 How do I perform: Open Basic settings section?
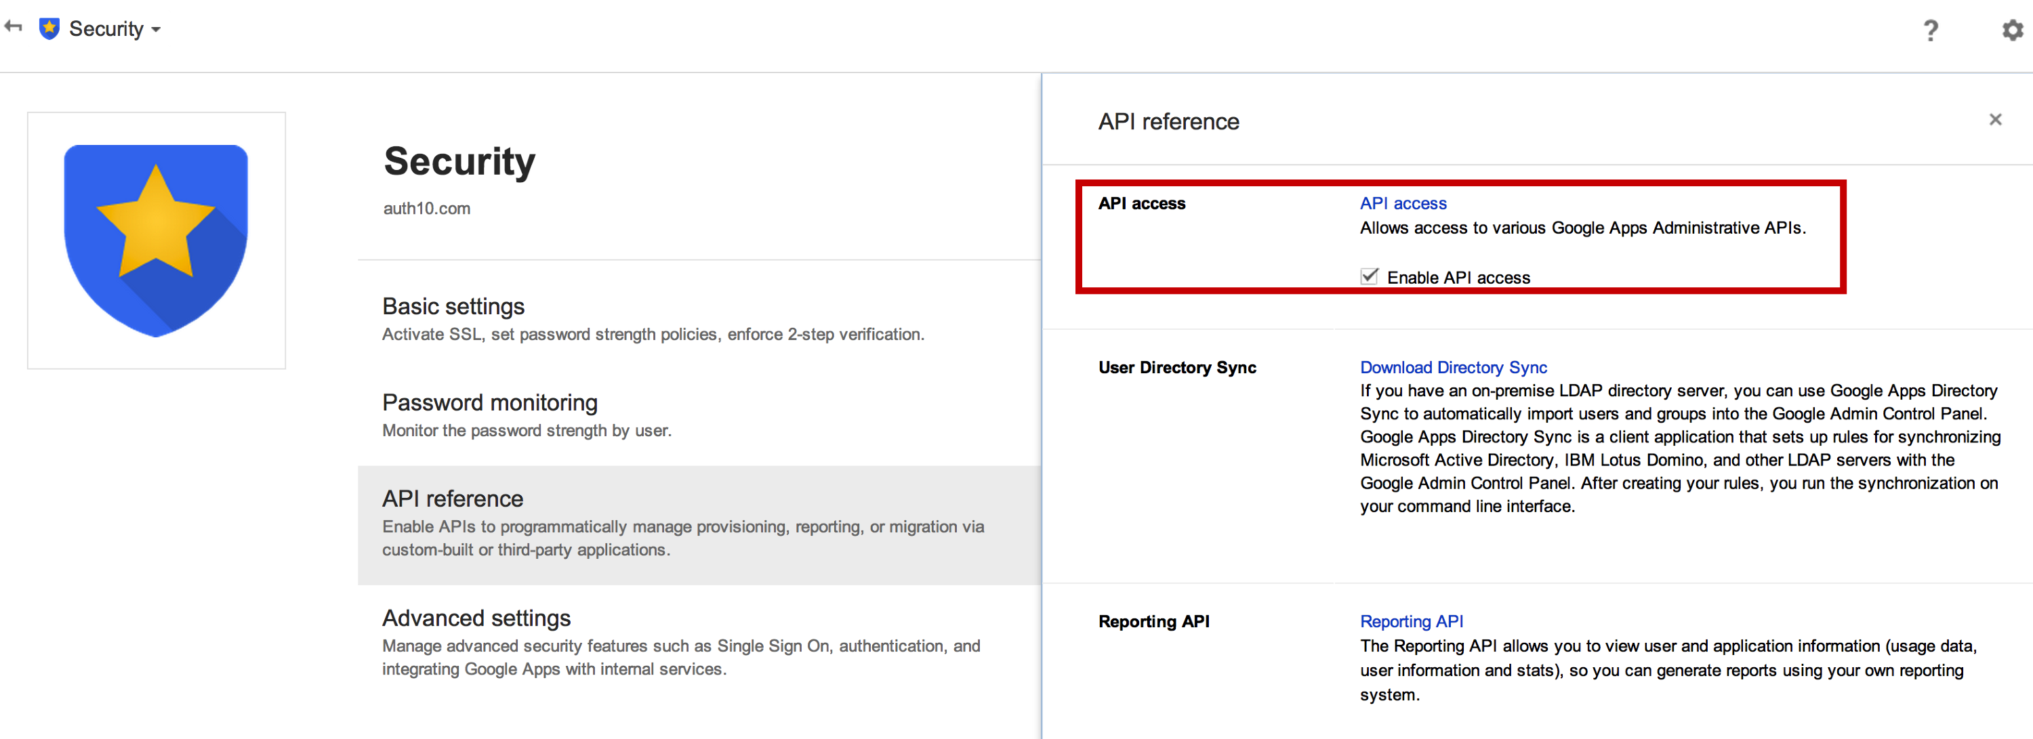[x=453, y=306]
